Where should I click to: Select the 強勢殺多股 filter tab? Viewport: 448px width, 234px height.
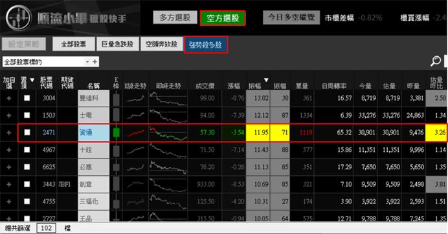pos(206,45)
